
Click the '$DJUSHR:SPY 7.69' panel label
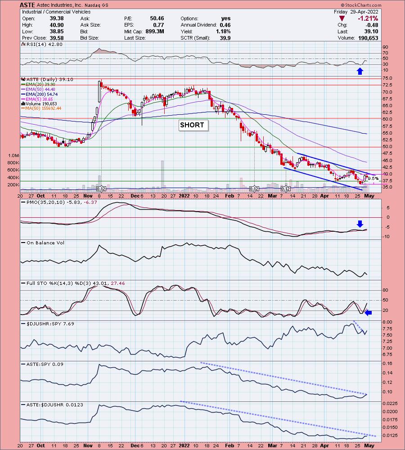point(50,324)
